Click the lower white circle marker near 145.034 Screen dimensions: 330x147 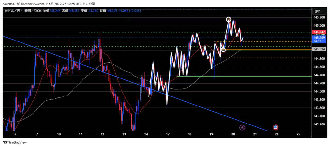223,50
